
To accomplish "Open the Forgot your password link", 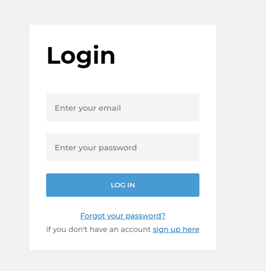I will (x=123, y=216).
